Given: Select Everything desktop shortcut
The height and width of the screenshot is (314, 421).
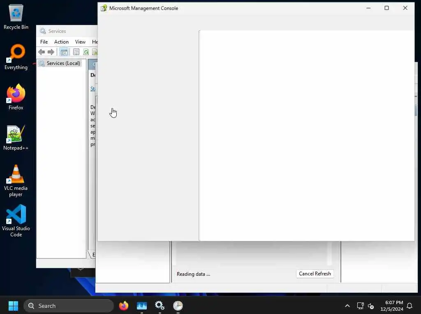Looking at the screenshot, I should [x=16, y=57].
